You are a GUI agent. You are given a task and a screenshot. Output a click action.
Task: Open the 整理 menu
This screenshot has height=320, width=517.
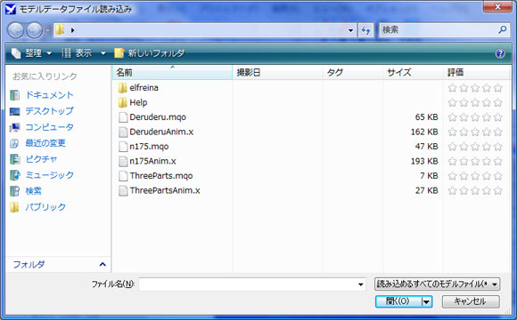(x=32, y=53)
